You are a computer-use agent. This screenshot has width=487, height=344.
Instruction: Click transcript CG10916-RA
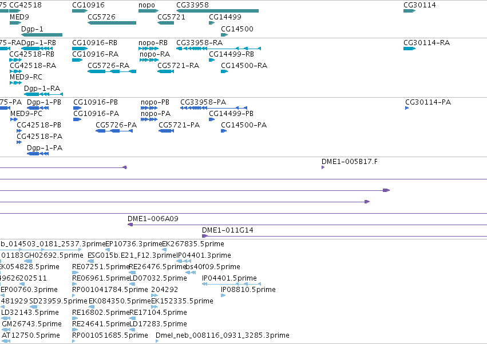tap(77, 60)
